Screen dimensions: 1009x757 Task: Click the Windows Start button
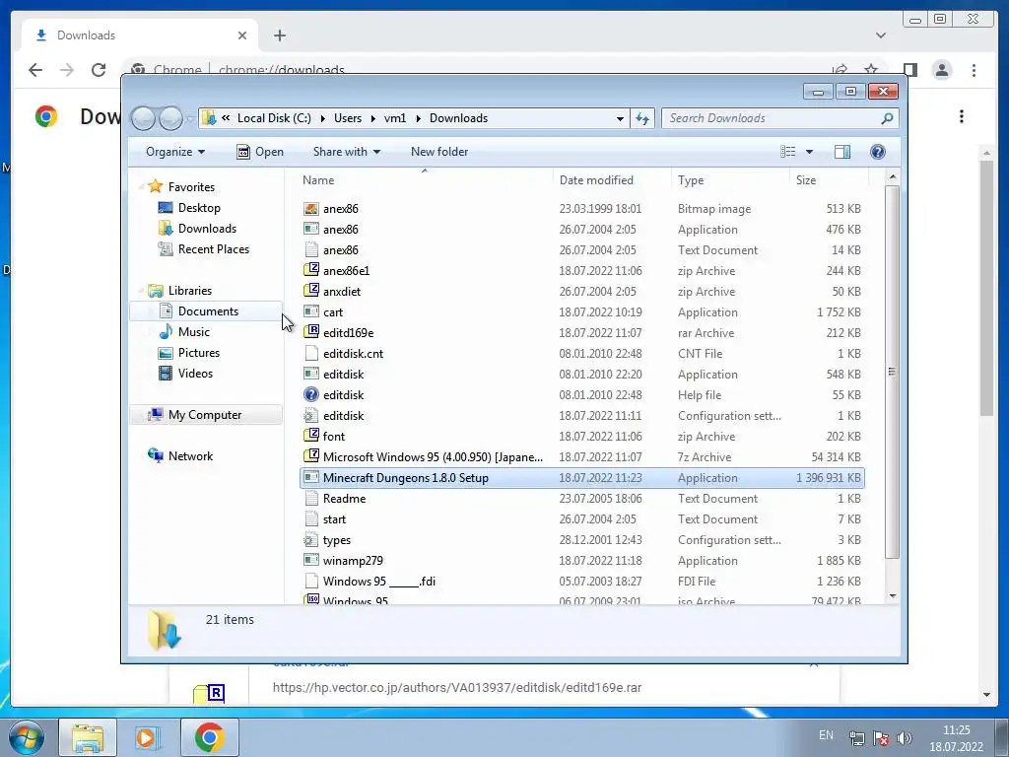(x=26, y=737)
